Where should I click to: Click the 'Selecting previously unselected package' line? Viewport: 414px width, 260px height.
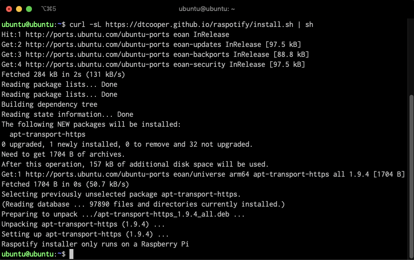pos(121,194)
